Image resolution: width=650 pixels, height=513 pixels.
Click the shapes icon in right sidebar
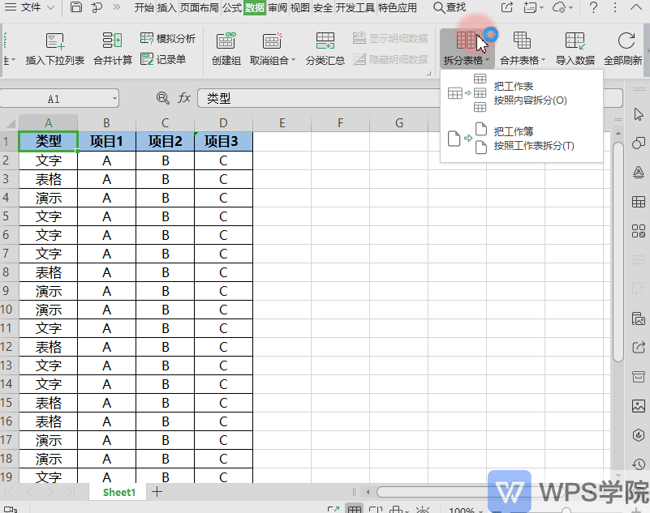pos(639,143)
